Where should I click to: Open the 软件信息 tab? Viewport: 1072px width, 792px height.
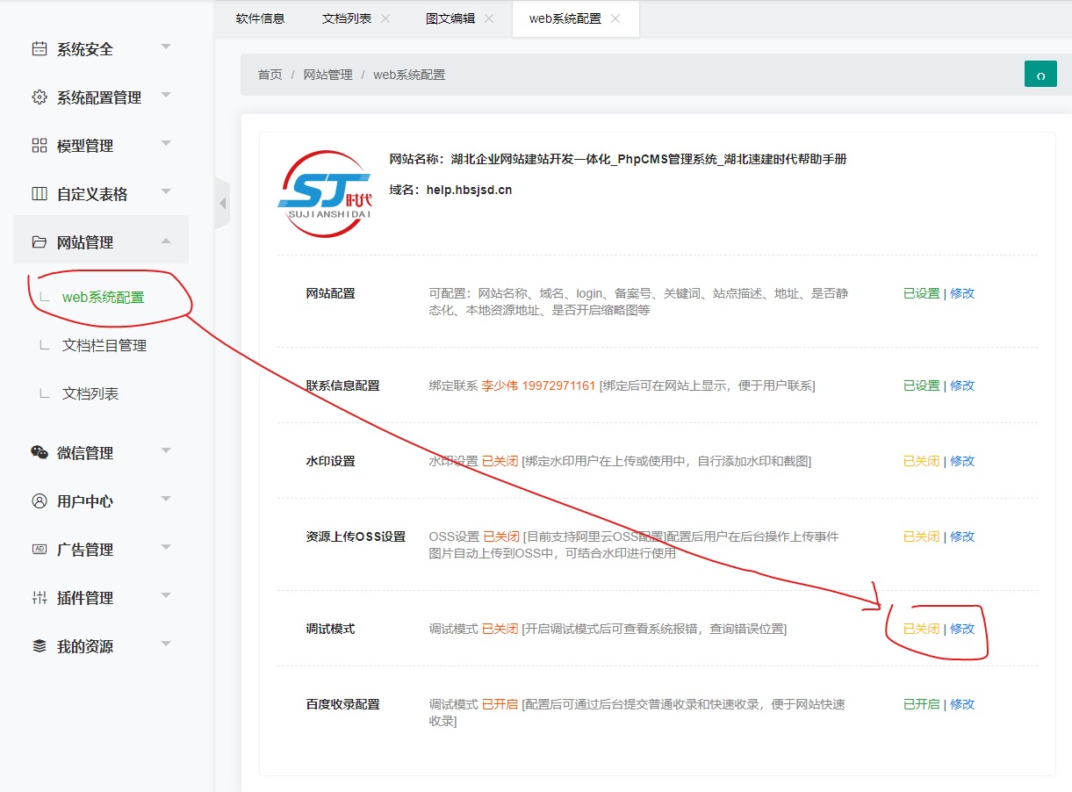pos(260,18)
